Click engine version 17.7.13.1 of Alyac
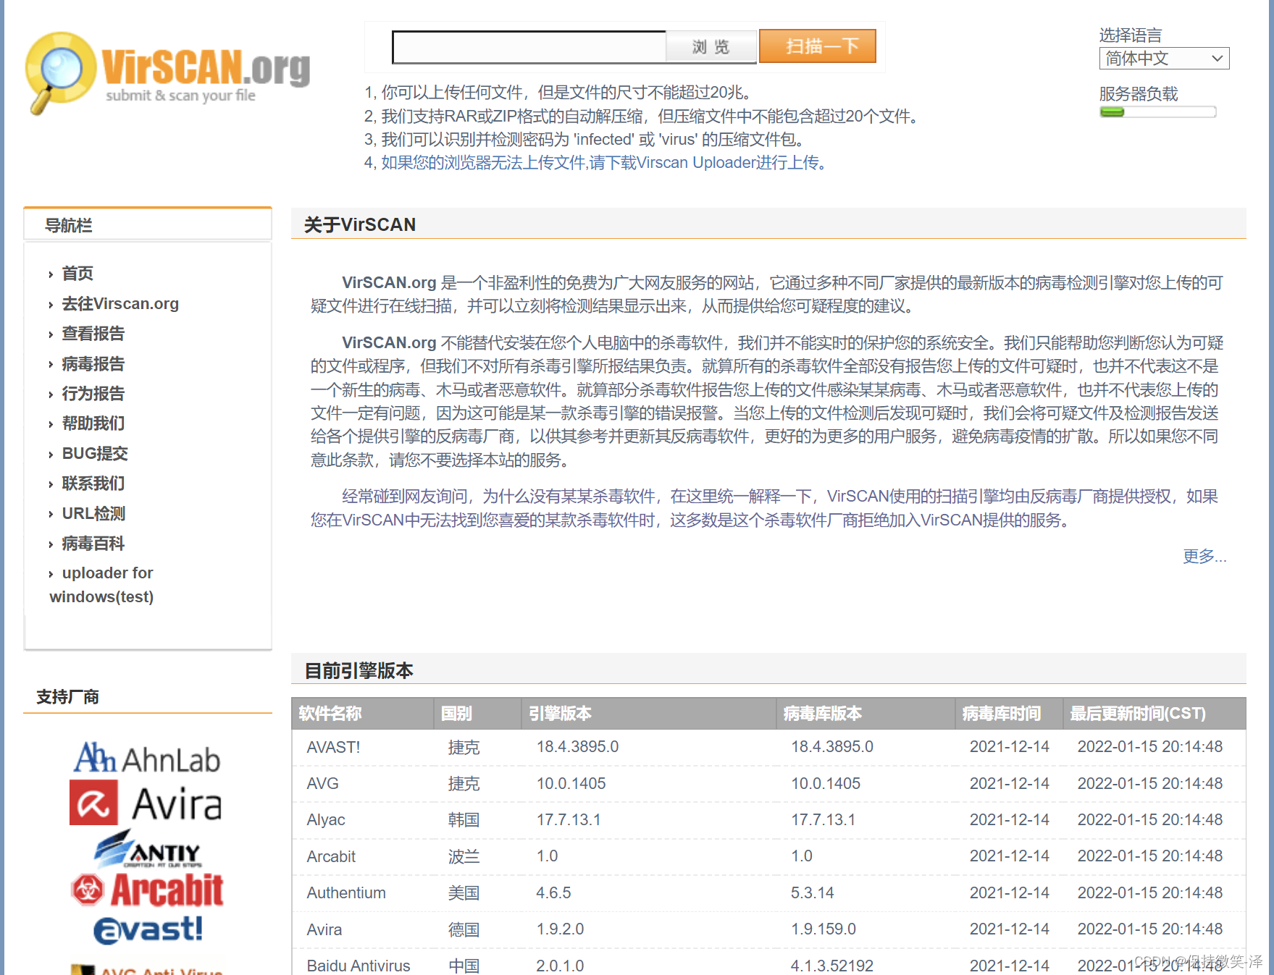 (569, 820)
